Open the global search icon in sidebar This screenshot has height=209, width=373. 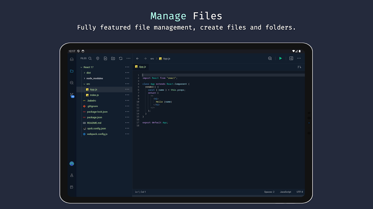click(x=72, y=83)
